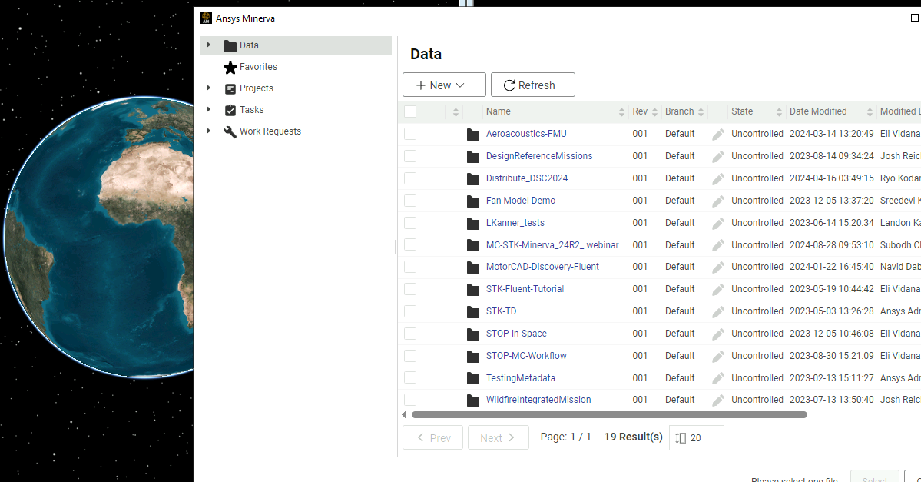Click the Favorites star icon in sidebar

[230, 67]
